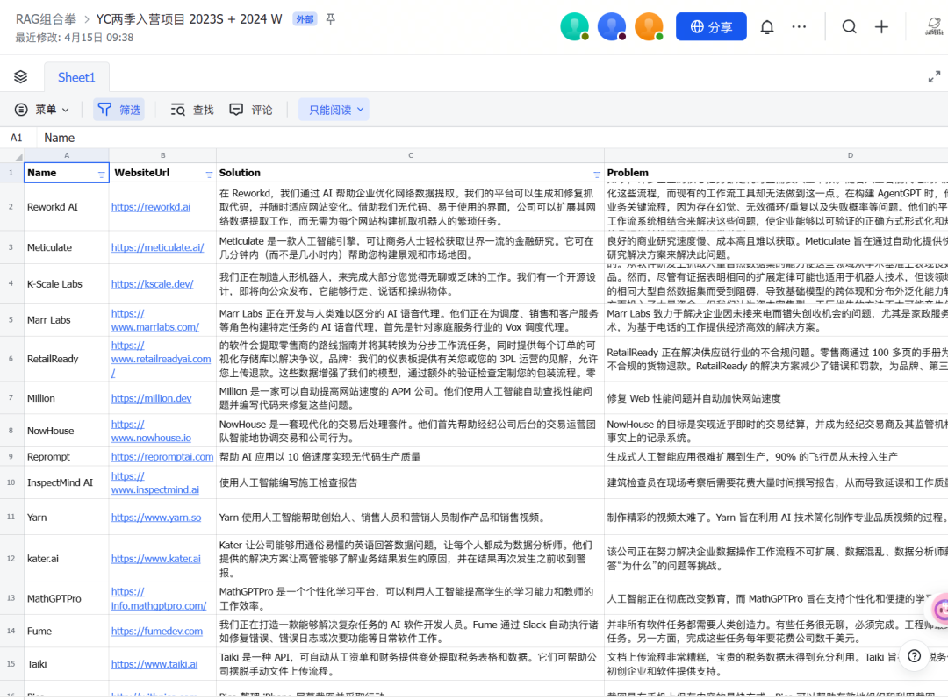Select the RetailReady name cell

(67, 359)
